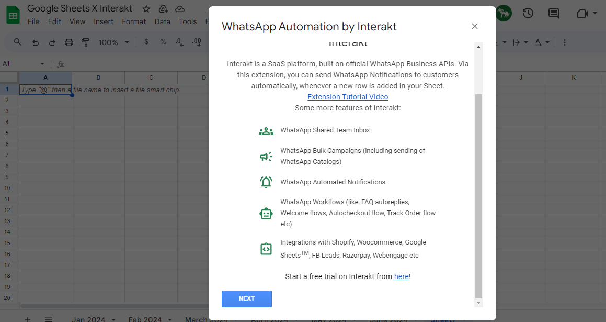This screenshot has width=606, height=322.
Task: Apply currency format with the dollar icon
Action: coord(146,42)
